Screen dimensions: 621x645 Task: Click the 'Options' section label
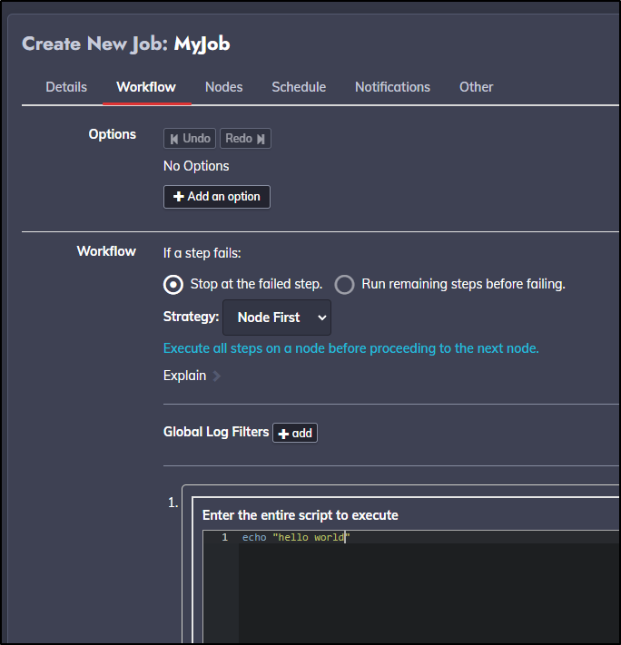point(113,134)
